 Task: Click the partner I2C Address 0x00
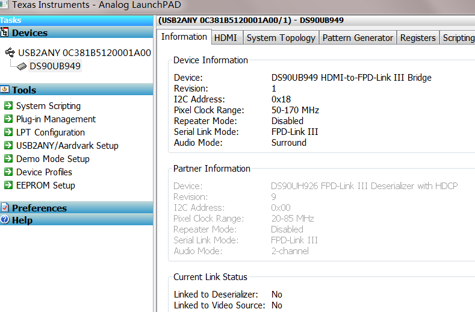point(281,207)
